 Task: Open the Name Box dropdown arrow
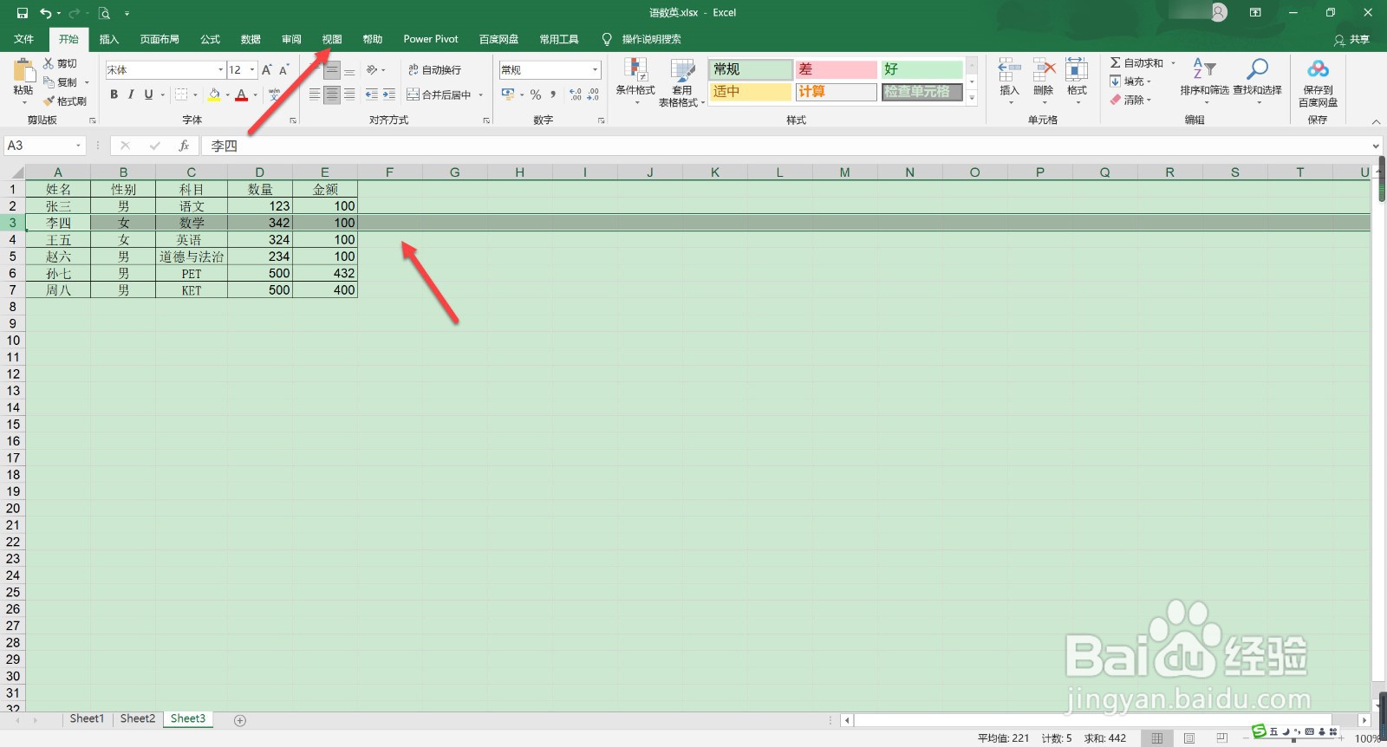coord(78,146)
